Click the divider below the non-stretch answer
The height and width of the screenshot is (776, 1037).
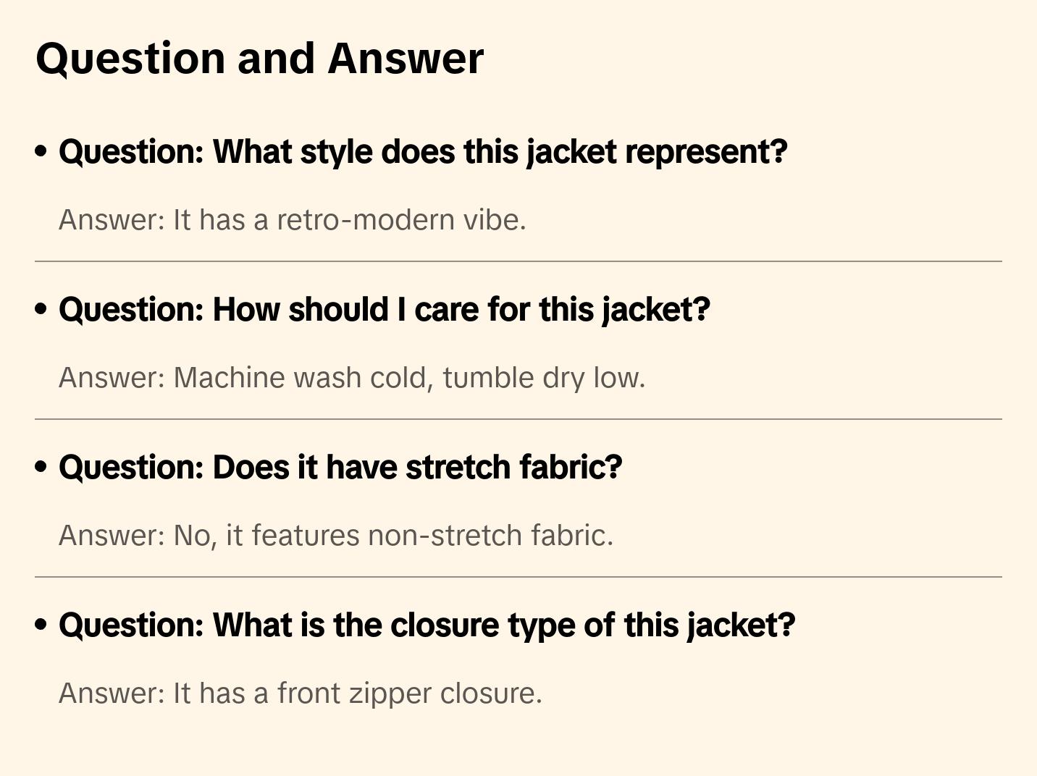[518, 577]
